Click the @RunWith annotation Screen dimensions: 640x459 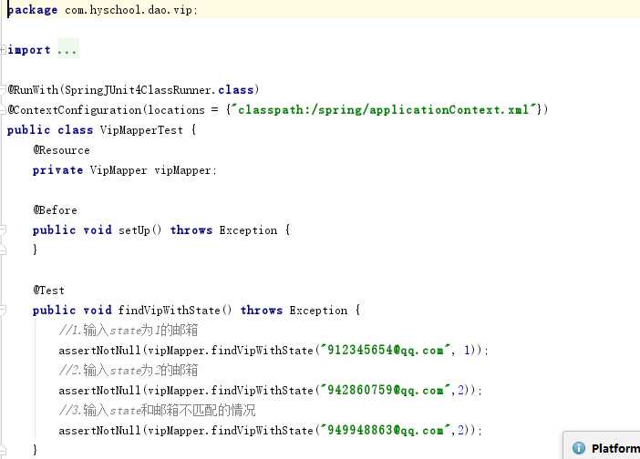pos(33,89)
